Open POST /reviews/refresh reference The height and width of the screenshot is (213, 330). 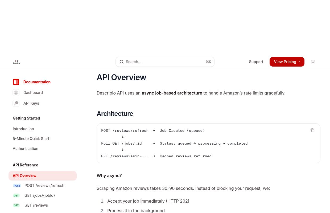44,186
